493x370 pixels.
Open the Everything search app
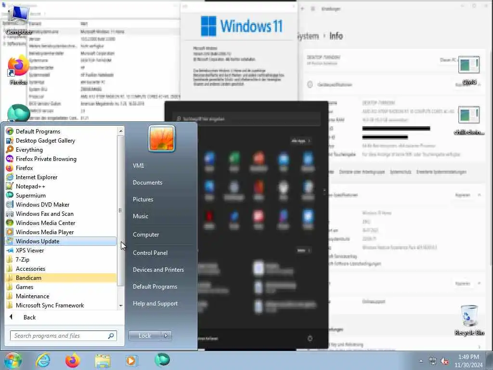coord(61,149)
